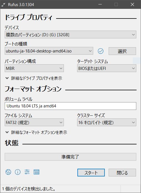Expand 詳細なフォーマット オプションを表示

pos(36,132)
